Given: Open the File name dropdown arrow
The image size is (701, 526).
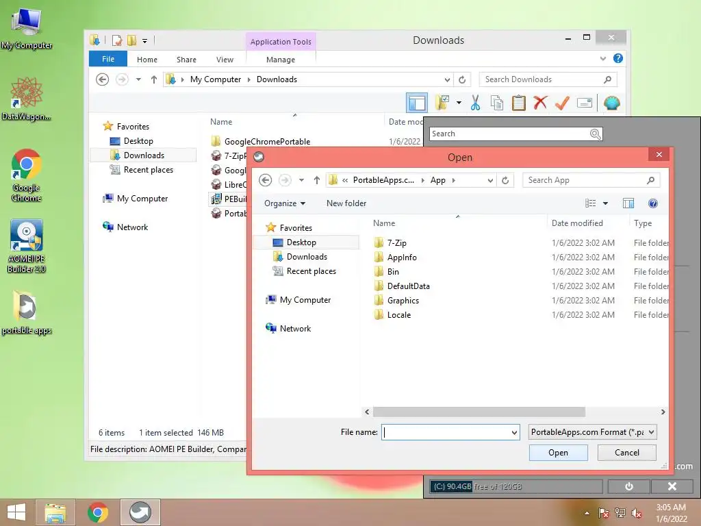Looking at the screenshot, I should coord(514,432).
